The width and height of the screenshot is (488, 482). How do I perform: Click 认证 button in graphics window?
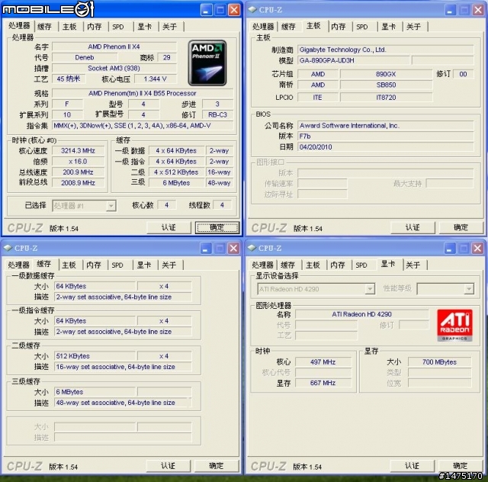coord(412,466)
